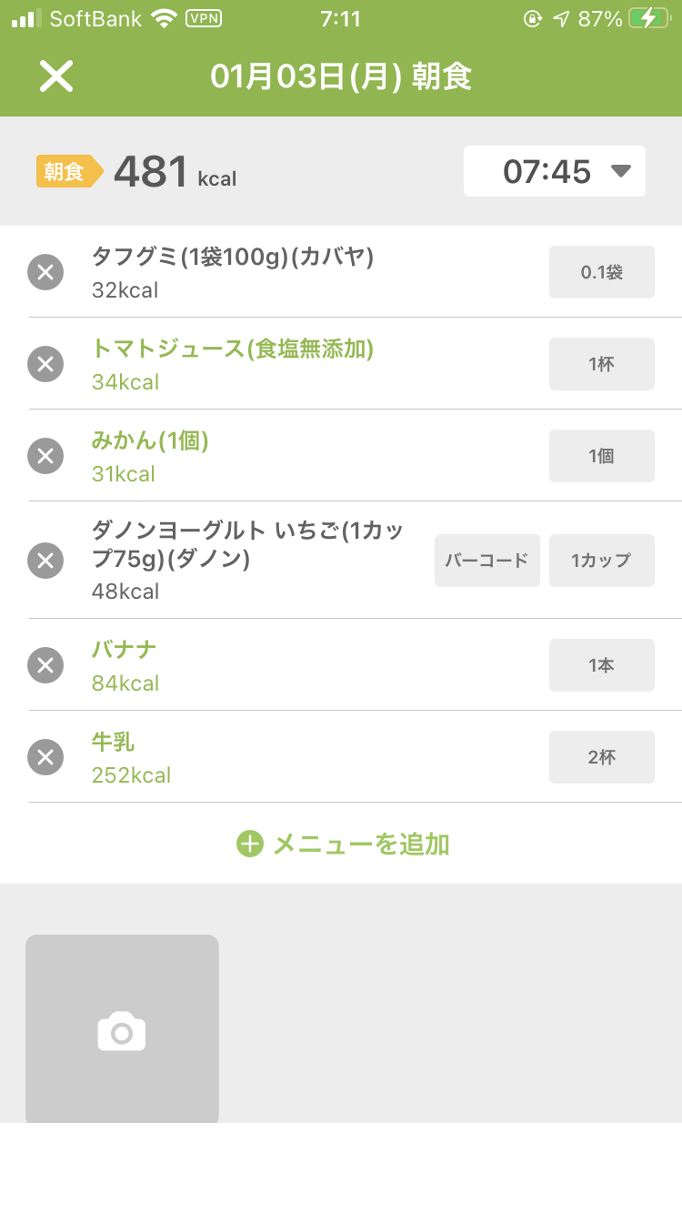Close the breakfast entry screen
Viewport: 682px width, 1214px height.
click(55, 76)
